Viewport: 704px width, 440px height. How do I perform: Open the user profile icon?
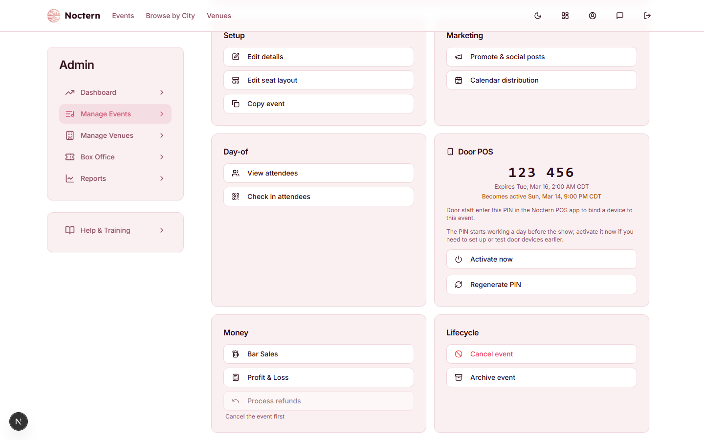click(x=593, y=16)
